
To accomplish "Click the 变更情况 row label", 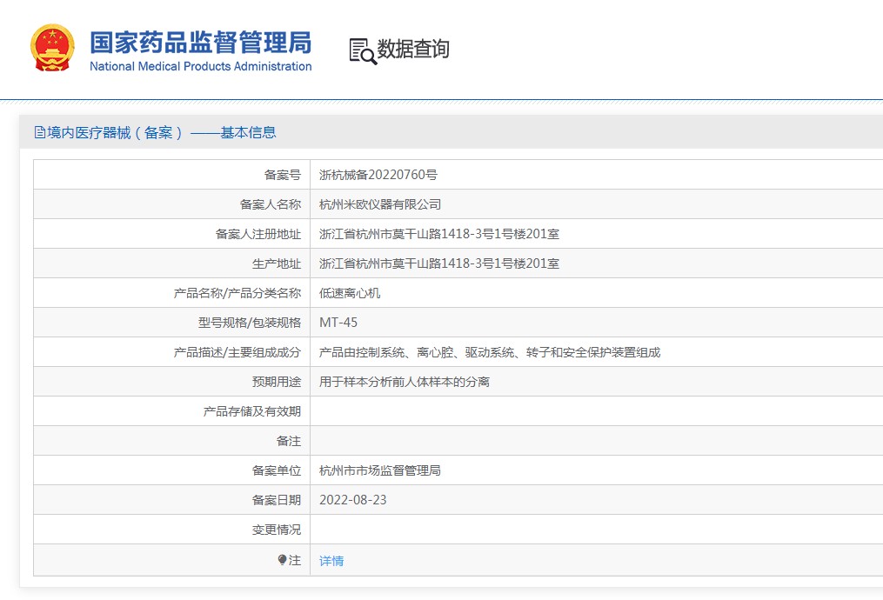I will click(x=277, y=530).
